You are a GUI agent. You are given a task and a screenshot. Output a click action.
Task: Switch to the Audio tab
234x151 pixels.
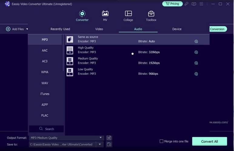138,29
